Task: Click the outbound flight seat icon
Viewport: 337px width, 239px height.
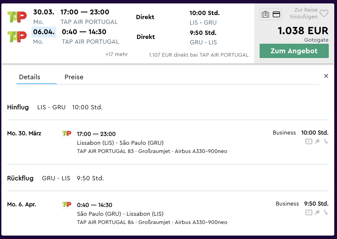Action: (326, 141)
